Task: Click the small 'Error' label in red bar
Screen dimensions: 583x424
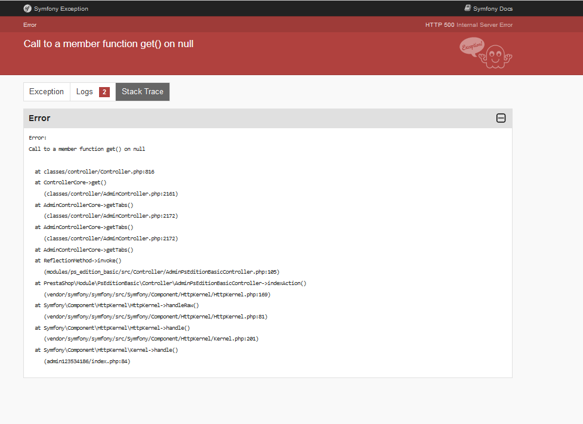Action: 30,25
